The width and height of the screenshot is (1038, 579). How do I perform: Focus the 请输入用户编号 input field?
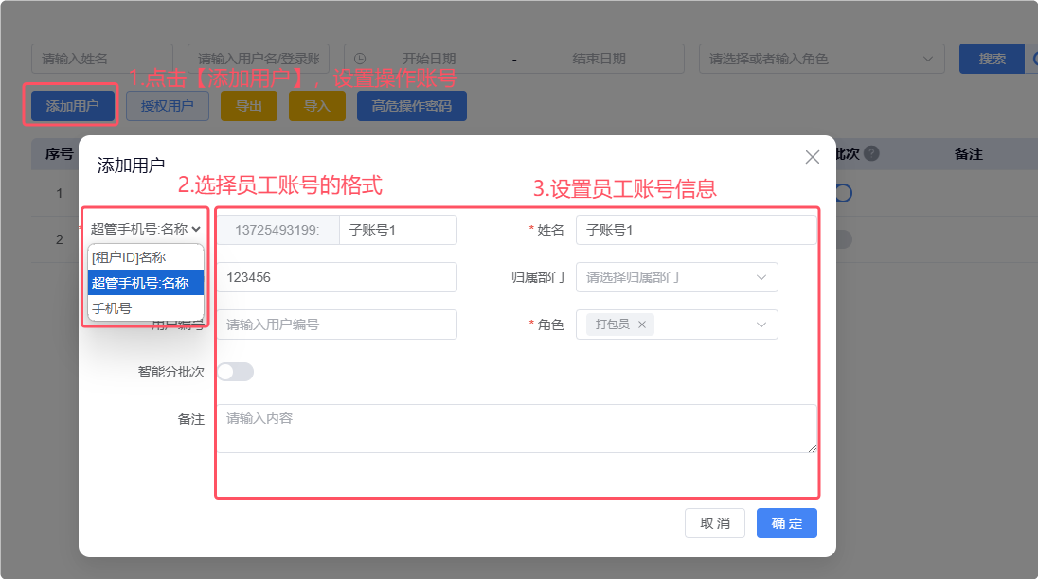coord(336,325)
